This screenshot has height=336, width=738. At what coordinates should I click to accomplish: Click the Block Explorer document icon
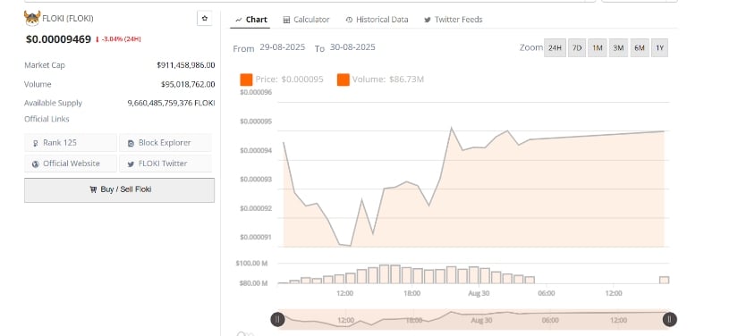pos(131,143)
